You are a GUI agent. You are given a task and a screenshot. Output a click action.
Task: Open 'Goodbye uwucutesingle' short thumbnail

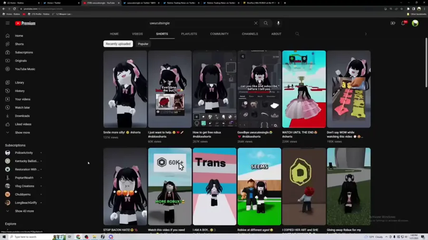259,89
